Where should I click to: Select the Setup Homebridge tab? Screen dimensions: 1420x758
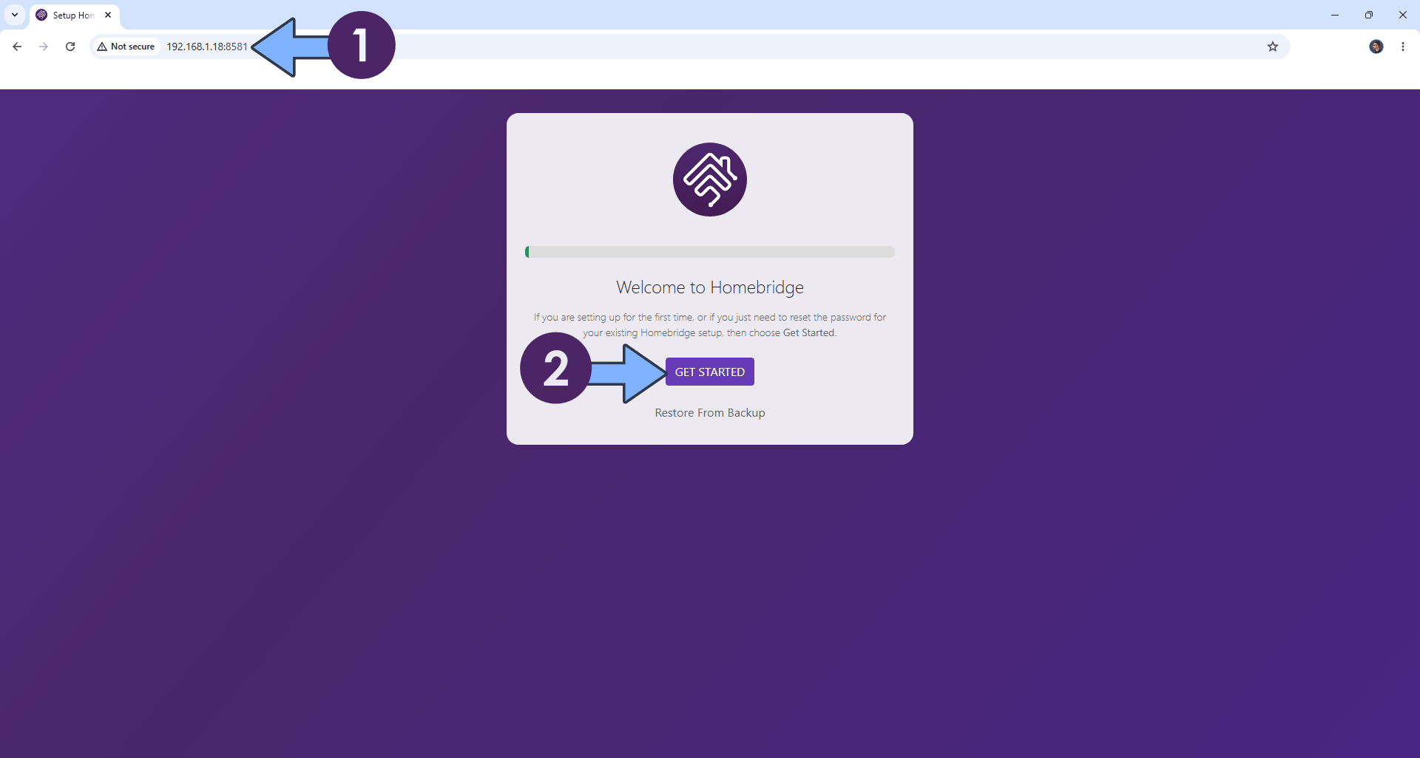[x=74, y=16]
